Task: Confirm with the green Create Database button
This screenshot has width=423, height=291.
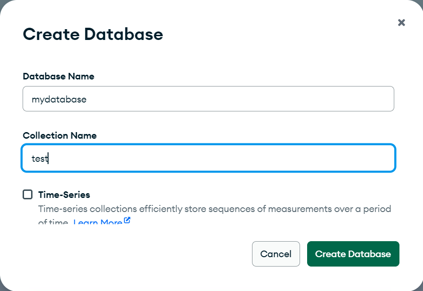Action: pos(353,254)
